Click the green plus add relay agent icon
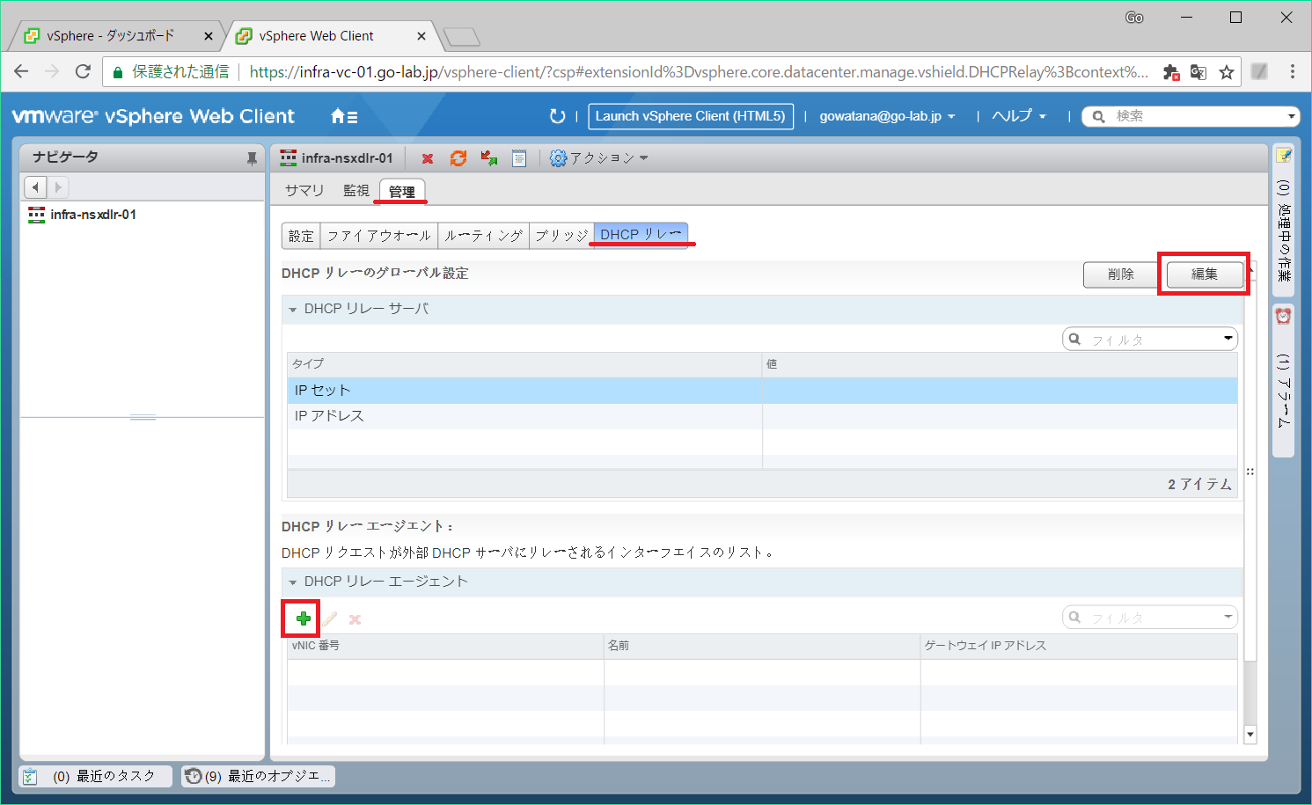This screenshot has height=805, width=1312. [304, 618]
